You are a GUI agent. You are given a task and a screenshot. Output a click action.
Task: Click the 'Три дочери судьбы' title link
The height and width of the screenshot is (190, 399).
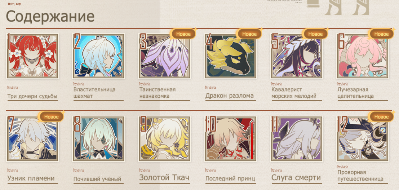[x=32, y=96]
